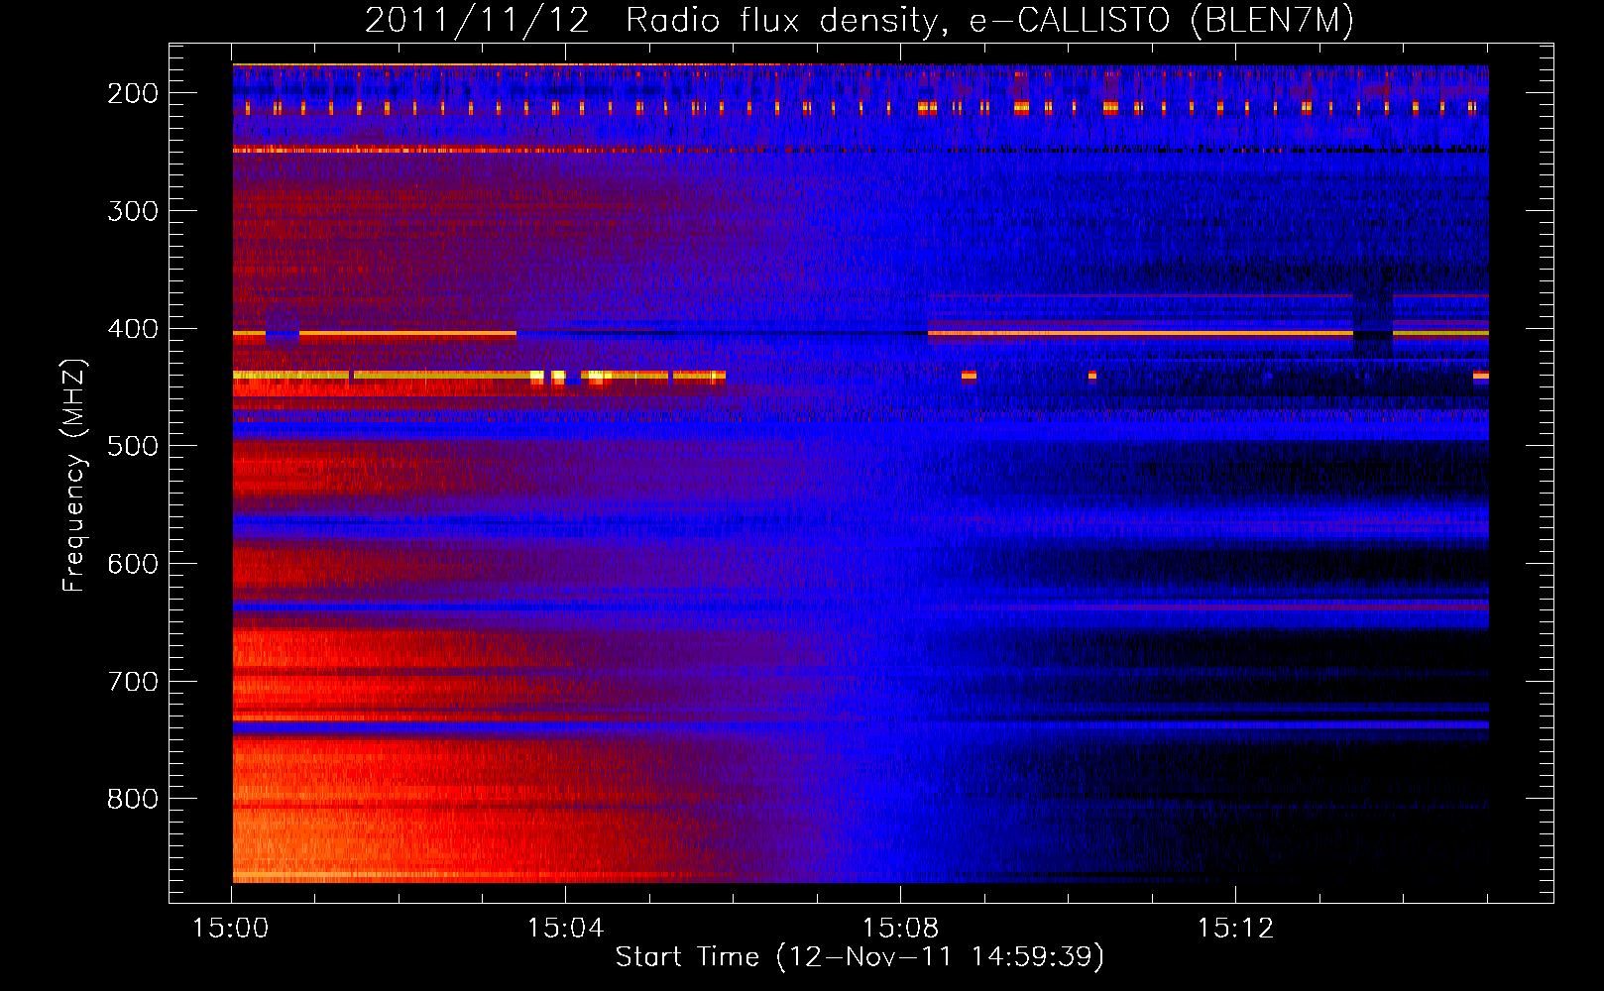The image size is (1604, 991).
Task: Click the 15:08 time axis label
Action: pyautogui.click(x=900, y=929)
